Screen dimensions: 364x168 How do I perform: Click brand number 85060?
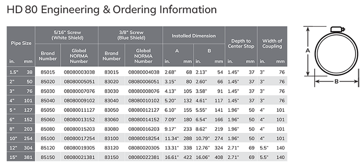pos(48,120)
